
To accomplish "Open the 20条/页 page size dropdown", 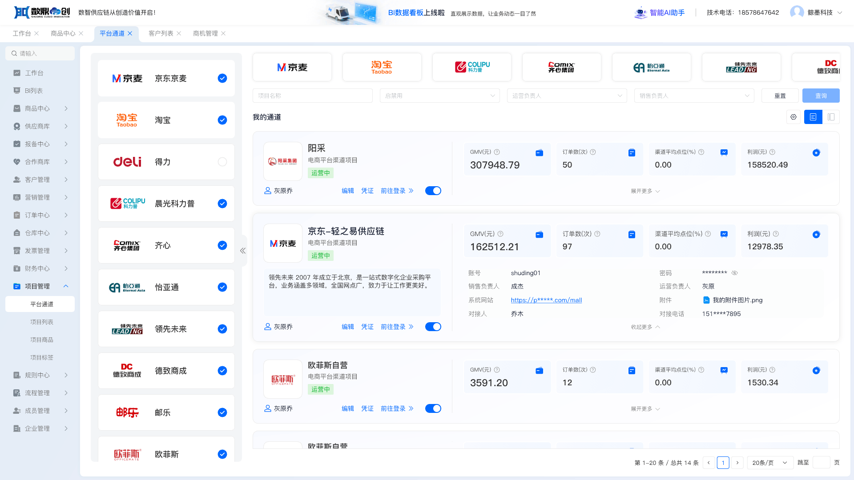I will (x=770, y=463).
